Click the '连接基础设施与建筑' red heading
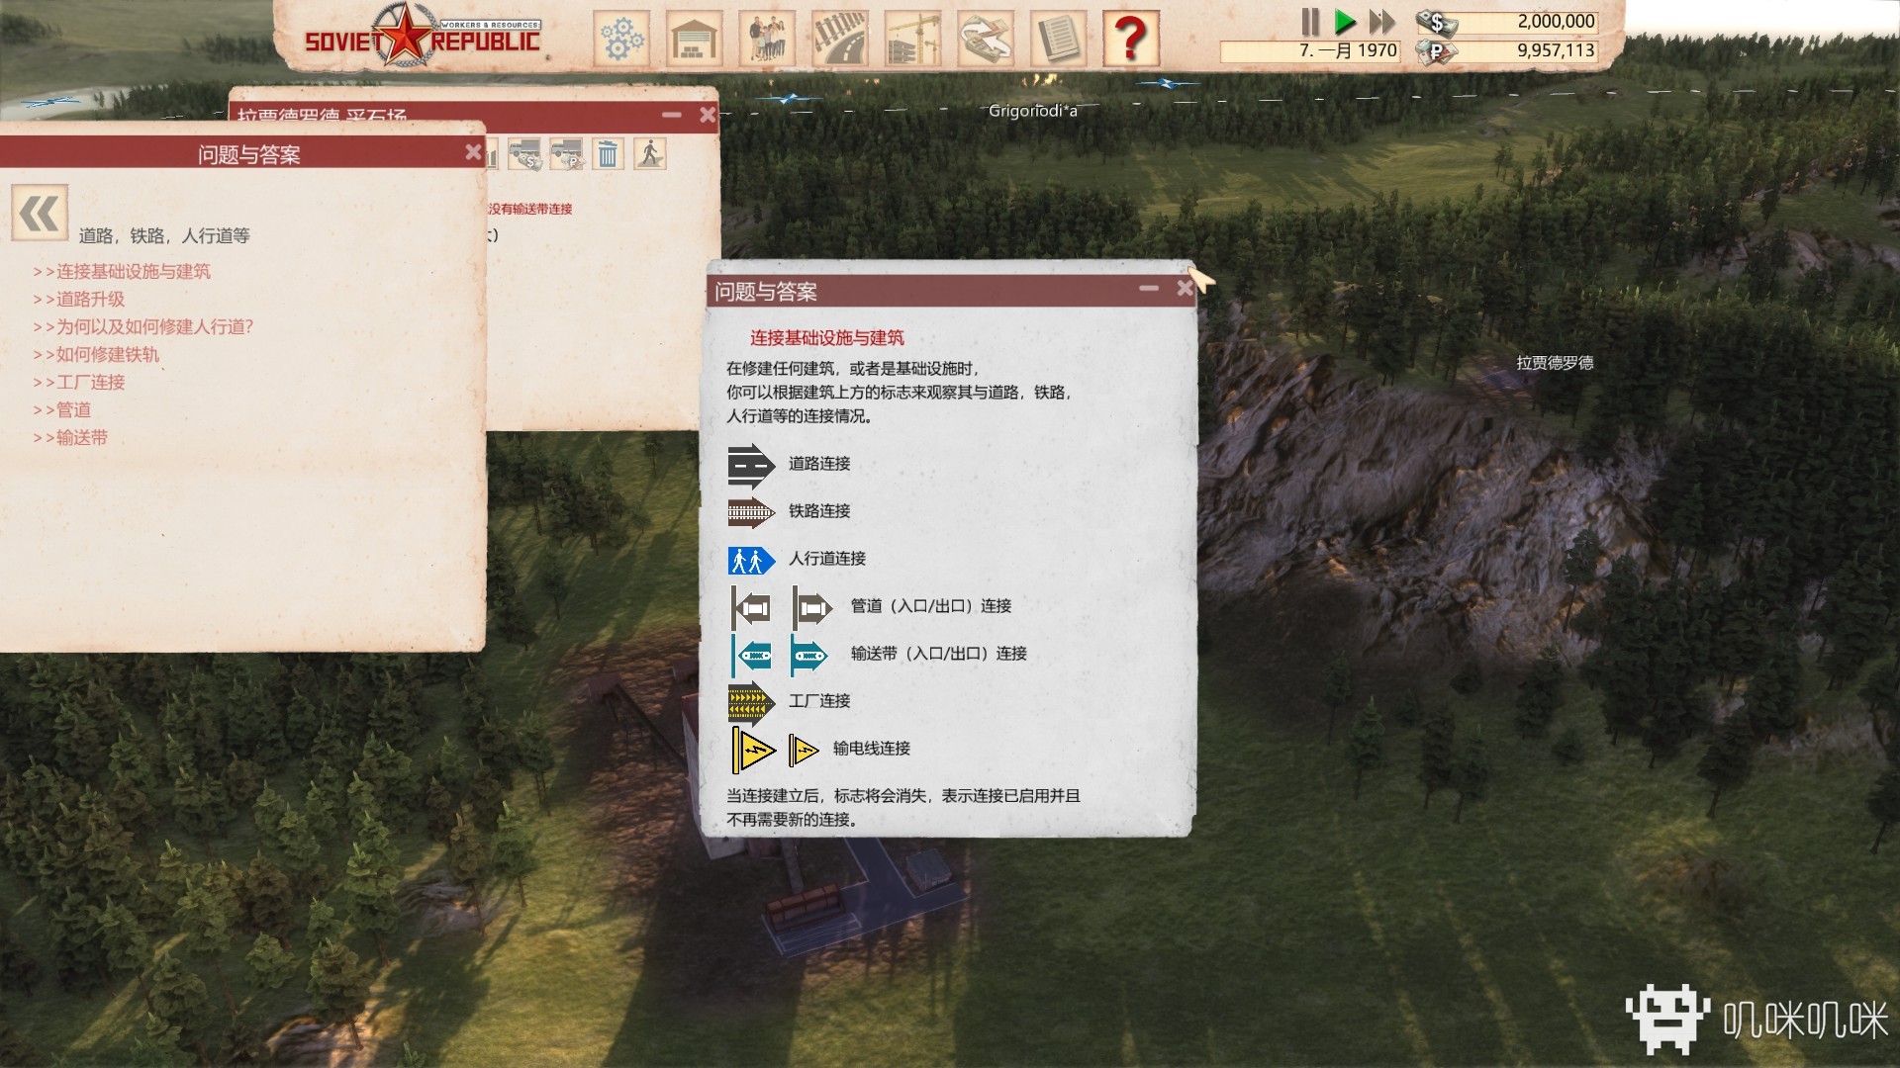 (827, 337)
